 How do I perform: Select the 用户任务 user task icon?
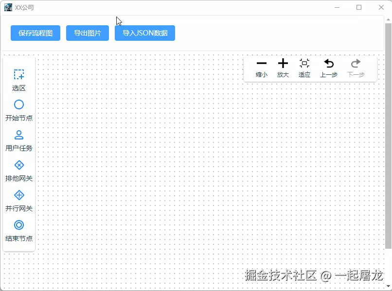(x=19, y=134)
